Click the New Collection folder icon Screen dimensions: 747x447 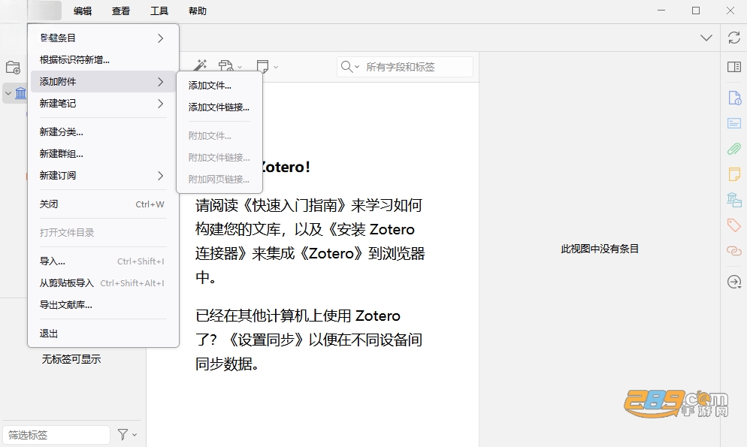point(13,67)
